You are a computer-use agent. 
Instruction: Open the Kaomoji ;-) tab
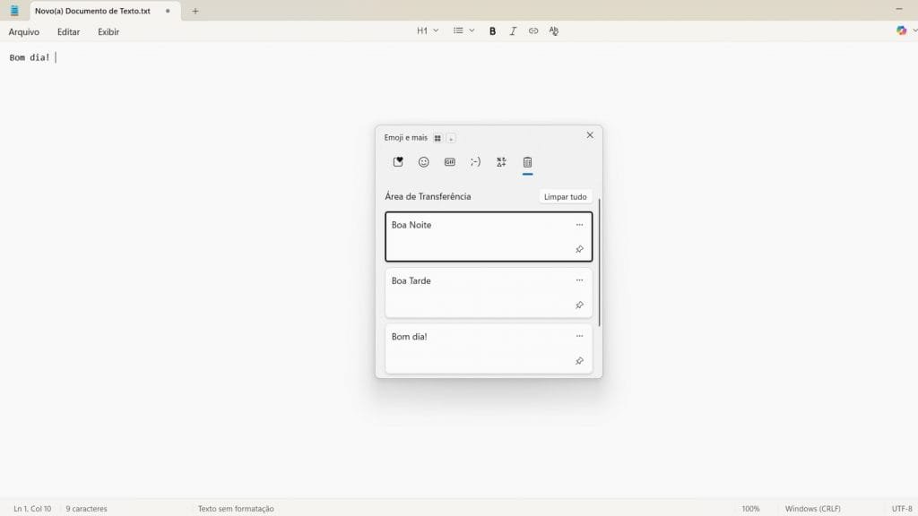tap(475, 162)
